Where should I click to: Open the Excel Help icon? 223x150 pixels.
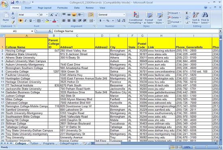click(x=206, y=7)
